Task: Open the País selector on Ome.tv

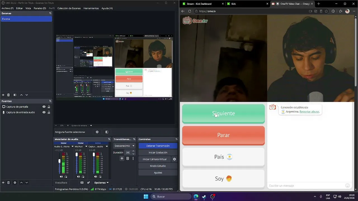Action: click(x=223, y=157)
